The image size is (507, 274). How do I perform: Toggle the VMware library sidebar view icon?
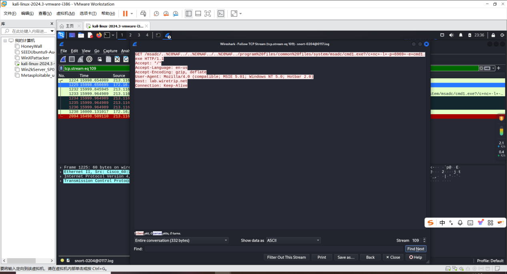click(x=188, y=14)
